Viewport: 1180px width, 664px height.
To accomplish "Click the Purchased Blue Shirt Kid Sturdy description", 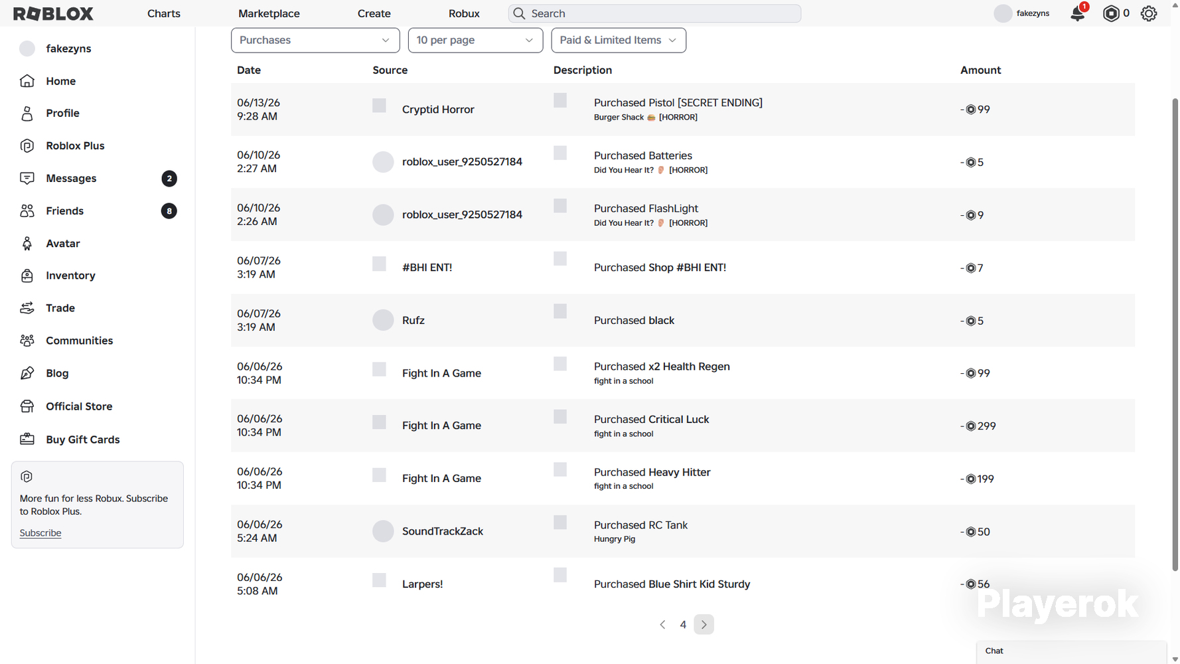I will point(672,584).
